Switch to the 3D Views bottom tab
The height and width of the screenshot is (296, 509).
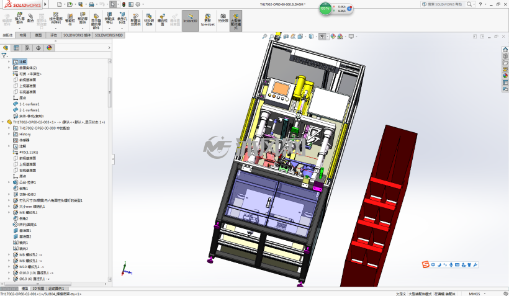pyautogui.click(x=38, y=289)
